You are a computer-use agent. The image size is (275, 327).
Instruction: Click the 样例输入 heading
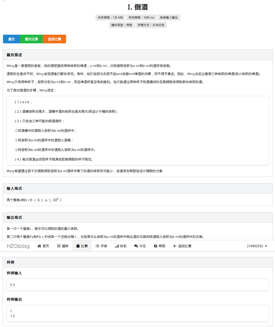click(x=14, y=273)
